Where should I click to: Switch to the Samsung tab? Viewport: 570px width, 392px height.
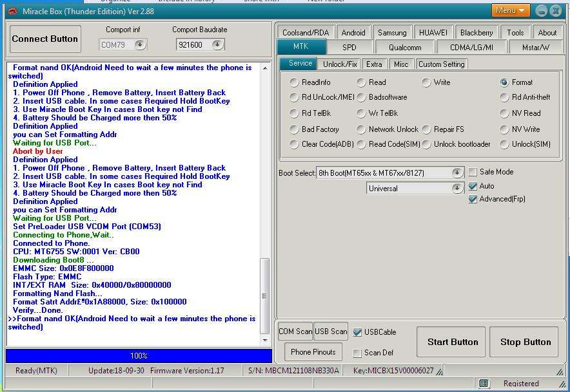392,32
